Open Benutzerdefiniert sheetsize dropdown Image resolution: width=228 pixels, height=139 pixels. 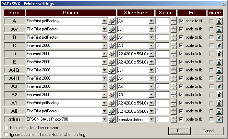click(151, 120)
